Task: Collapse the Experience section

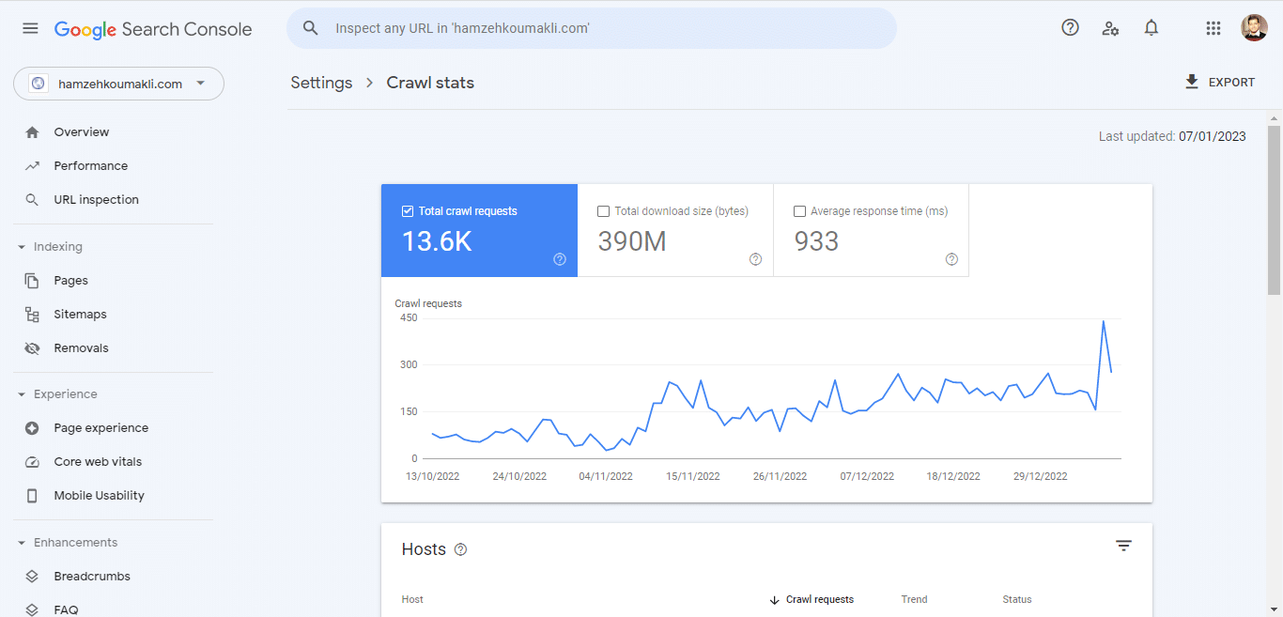Action: click(x=22, y=394)
